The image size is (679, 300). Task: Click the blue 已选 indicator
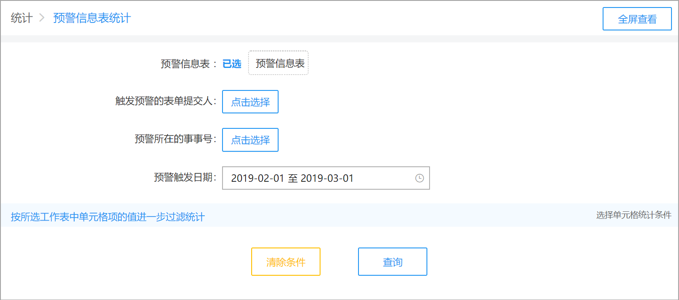[232, 64]
